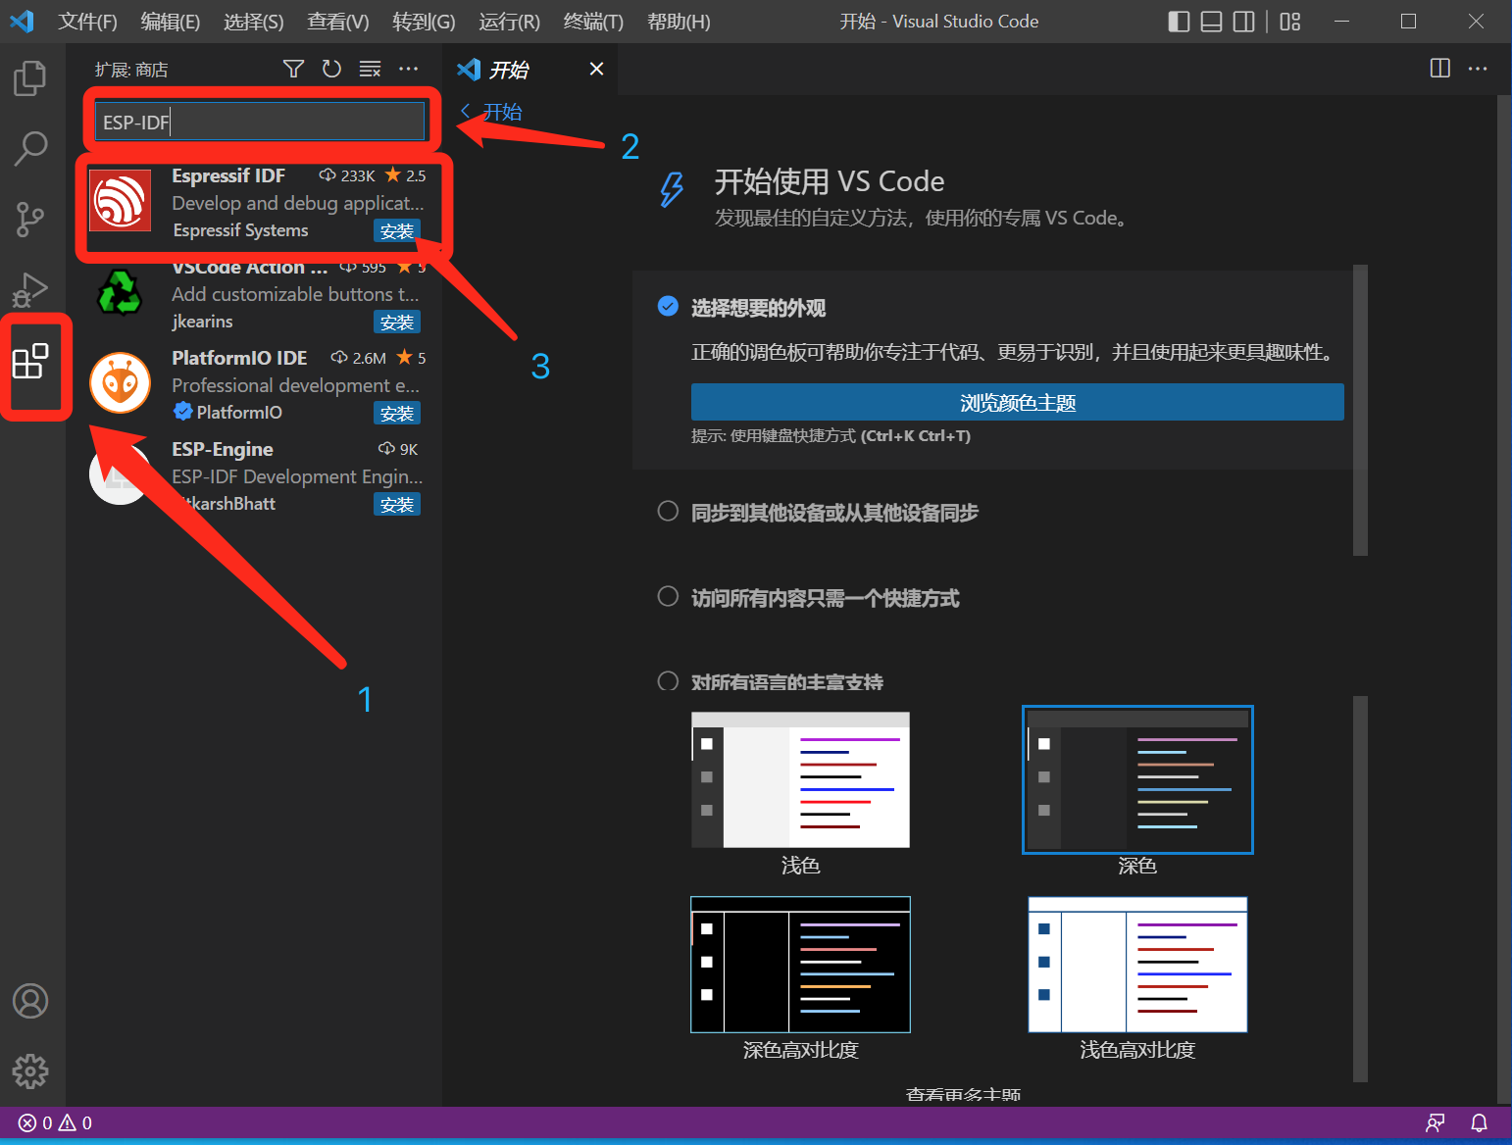Viewport: 1512px width, 1145px height.
Task: Go back via the 开始 breadcrumb link
Action: [491, 112]
